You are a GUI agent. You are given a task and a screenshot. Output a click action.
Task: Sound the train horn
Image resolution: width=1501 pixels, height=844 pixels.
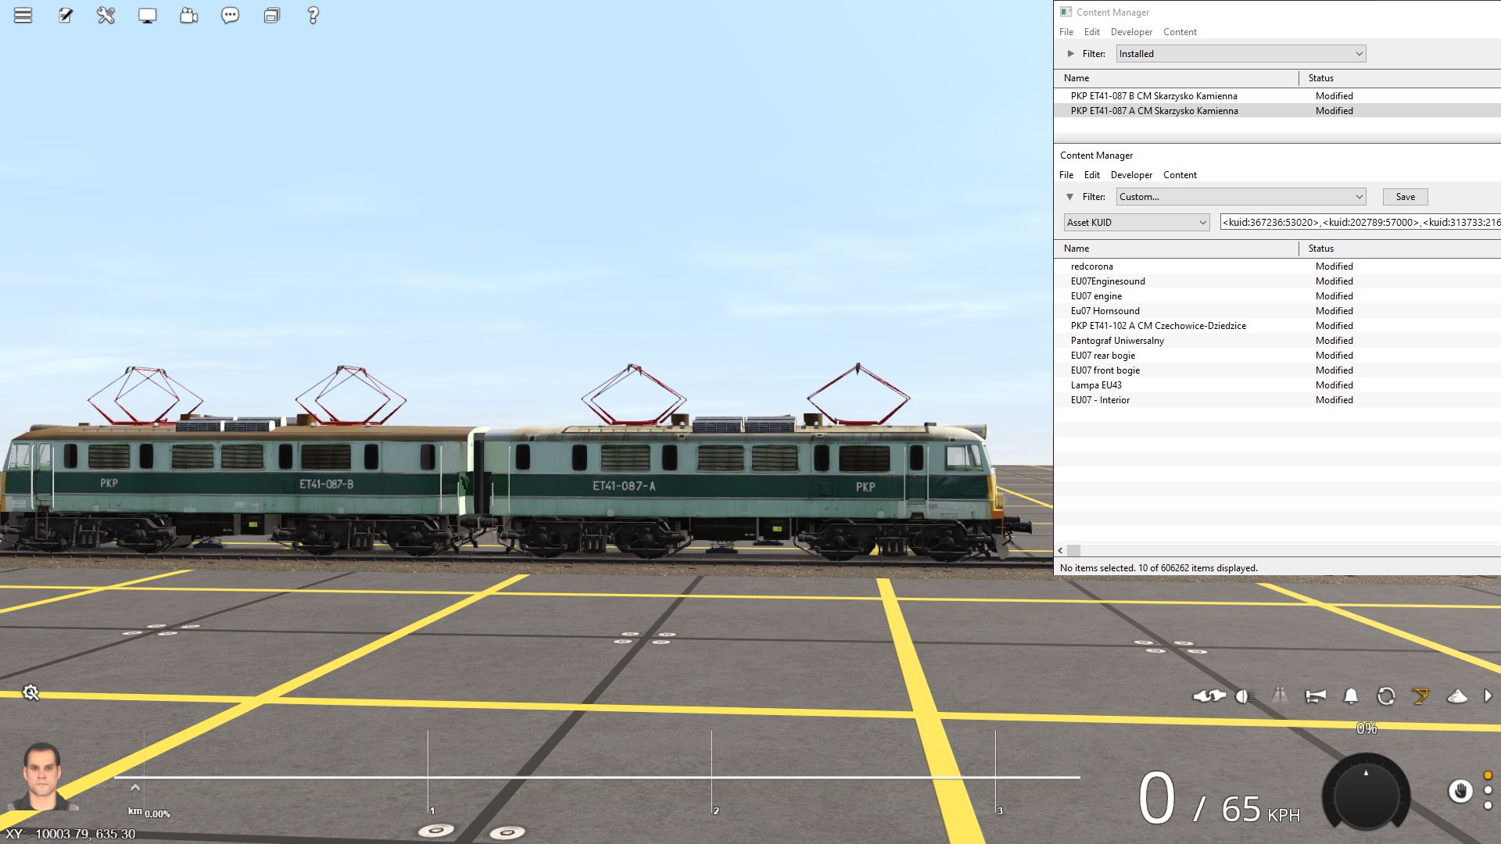tap(1316, 696)
